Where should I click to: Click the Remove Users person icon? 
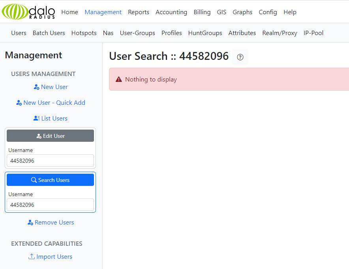[30, 223]
